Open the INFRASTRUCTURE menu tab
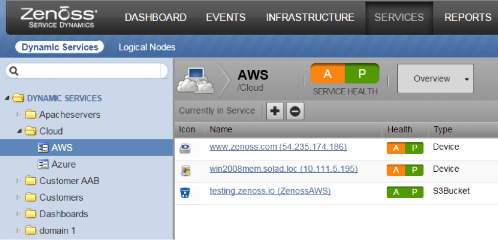The height and width of the screenshot is (240, 498). [x=310, y=17]
